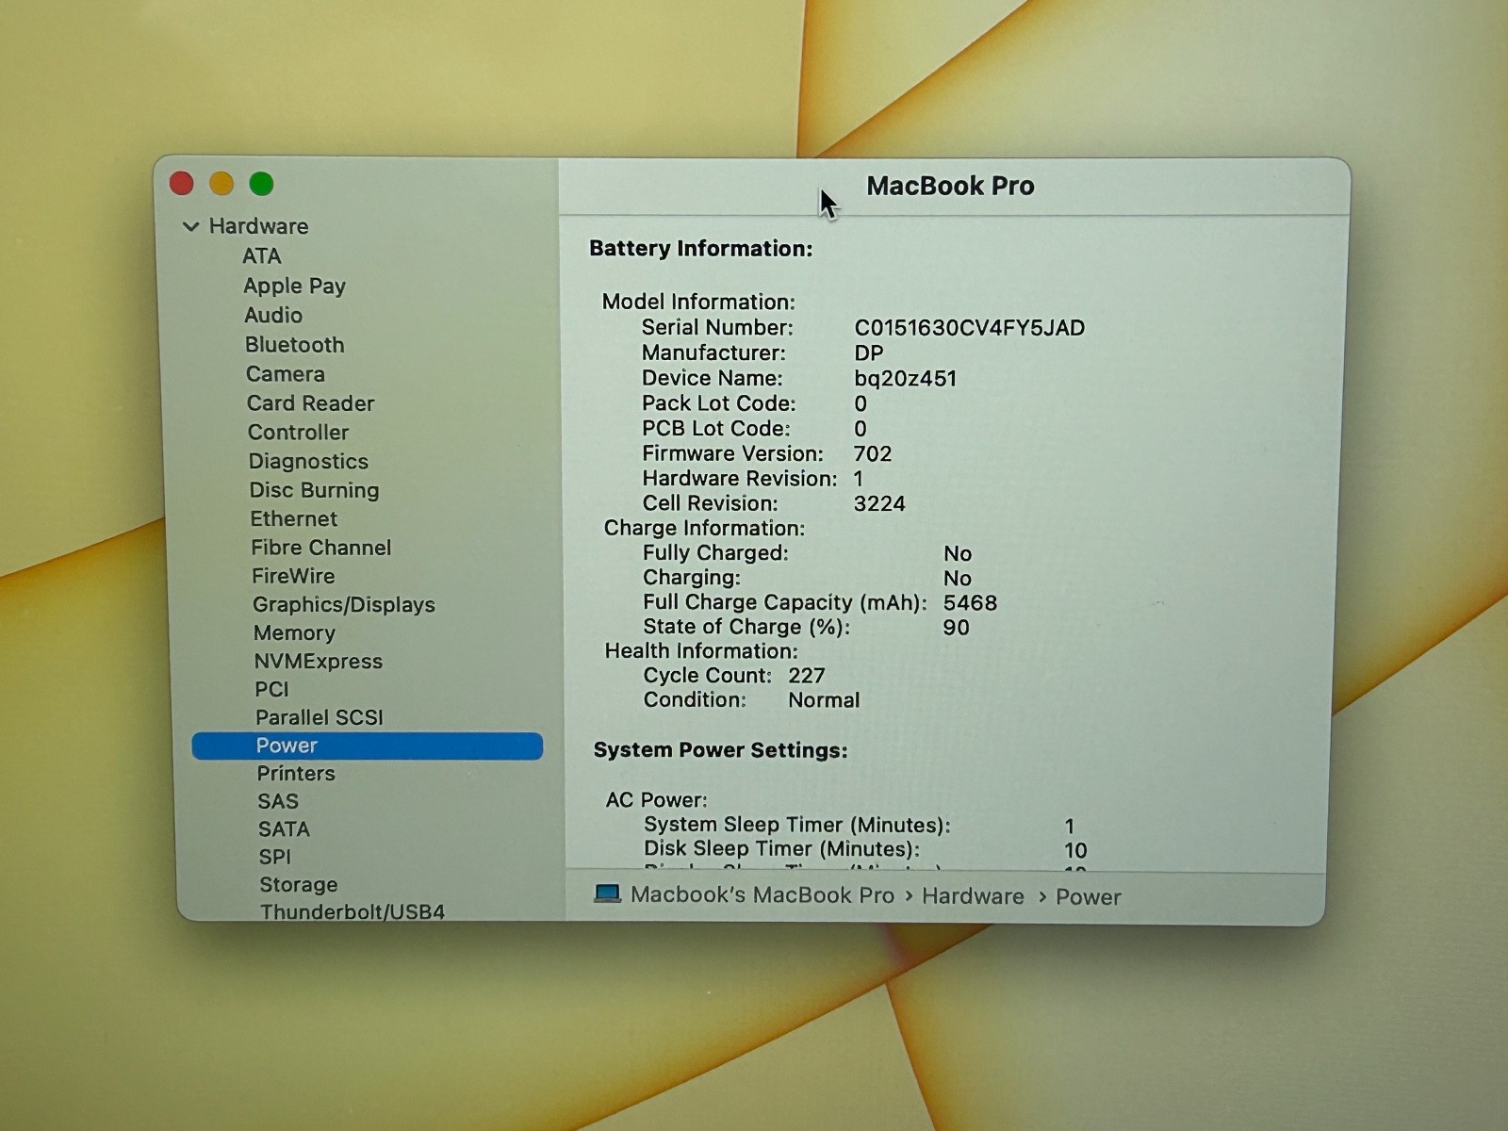Screen dimensions: 1508x1131
Task: Click the red close window button
Action: click(x=181, y=184)
